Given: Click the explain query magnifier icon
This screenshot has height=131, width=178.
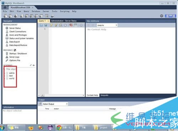Looking at the screenshot, I should pyautogui.click(x=61, y=25).
